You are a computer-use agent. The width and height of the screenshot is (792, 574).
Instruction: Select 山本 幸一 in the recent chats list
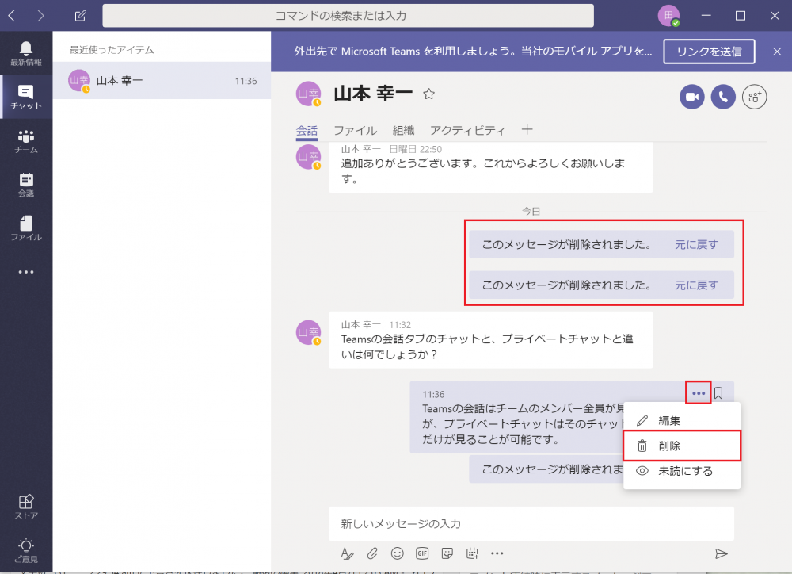(162, 80)
